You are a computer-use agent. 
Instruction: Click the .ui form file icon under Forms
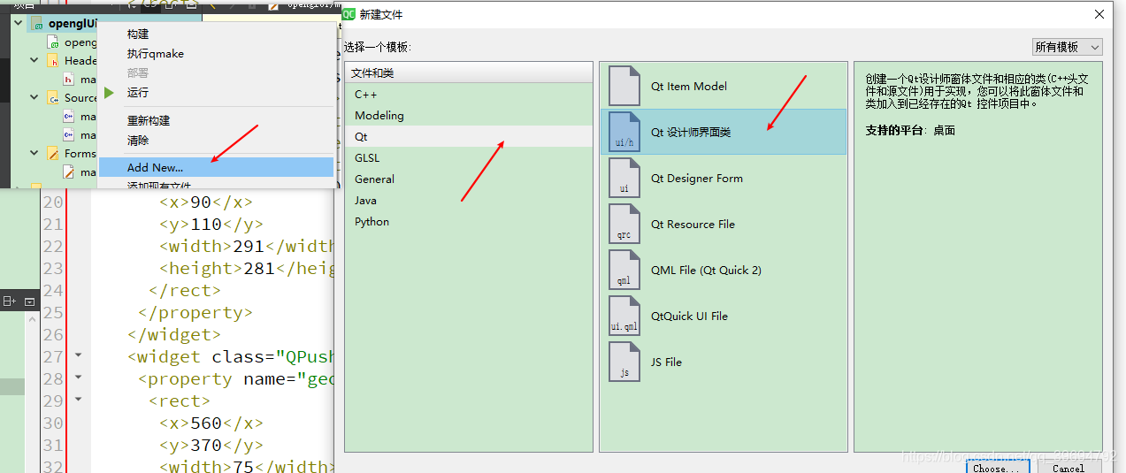[69, 172]
